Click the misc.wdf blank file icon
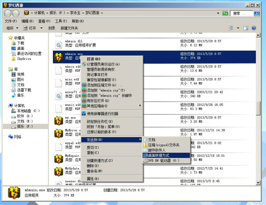Image resolution: width=266 pixels, height=205 pixels. (58, 83)
